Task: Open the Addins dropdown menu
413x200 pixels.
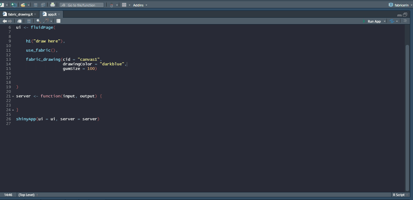Action: (140, 5)
